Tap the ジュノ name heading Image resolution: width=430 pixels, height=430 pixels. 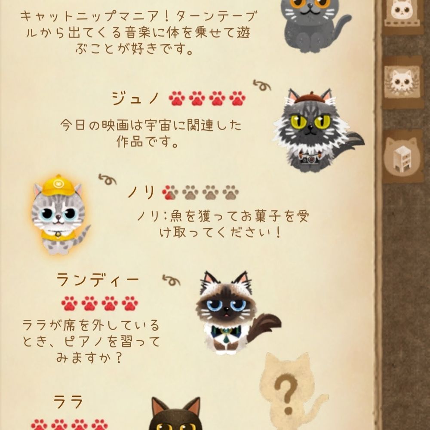(136, 98)
